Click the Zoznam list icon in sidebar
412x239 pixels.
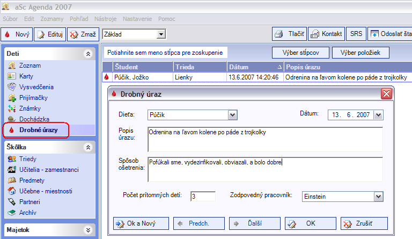[x=12, y=65]
